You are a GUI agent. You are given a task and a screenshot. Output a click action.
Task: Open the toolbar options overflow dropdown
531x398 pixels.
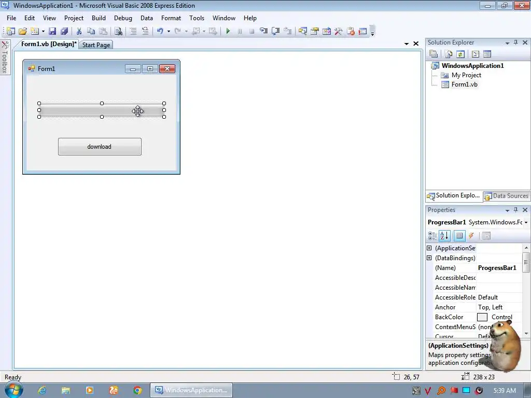click(372, 31)
